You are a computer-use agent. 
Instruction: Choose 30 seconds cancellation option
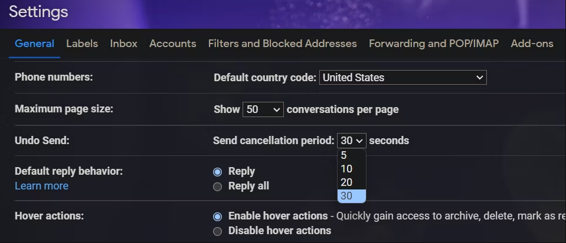tap(352, 196)
